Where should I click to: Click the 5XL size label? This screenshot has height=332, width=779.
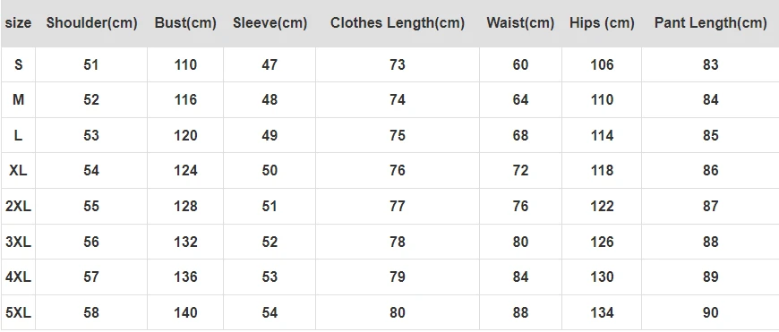(19, 312)
